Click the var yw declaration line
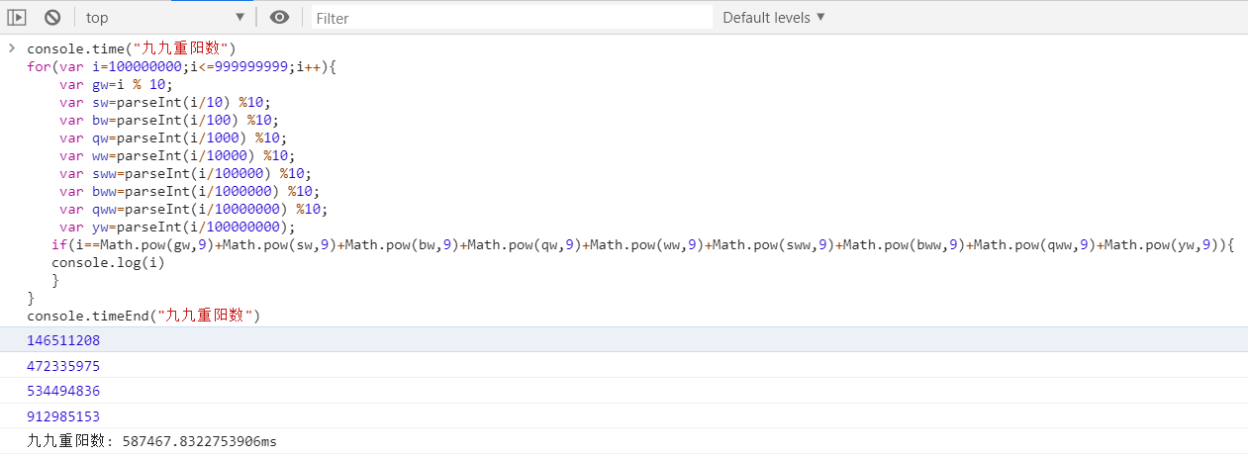1248x457 pixels. pyautogui.click(x=177, y=227)
